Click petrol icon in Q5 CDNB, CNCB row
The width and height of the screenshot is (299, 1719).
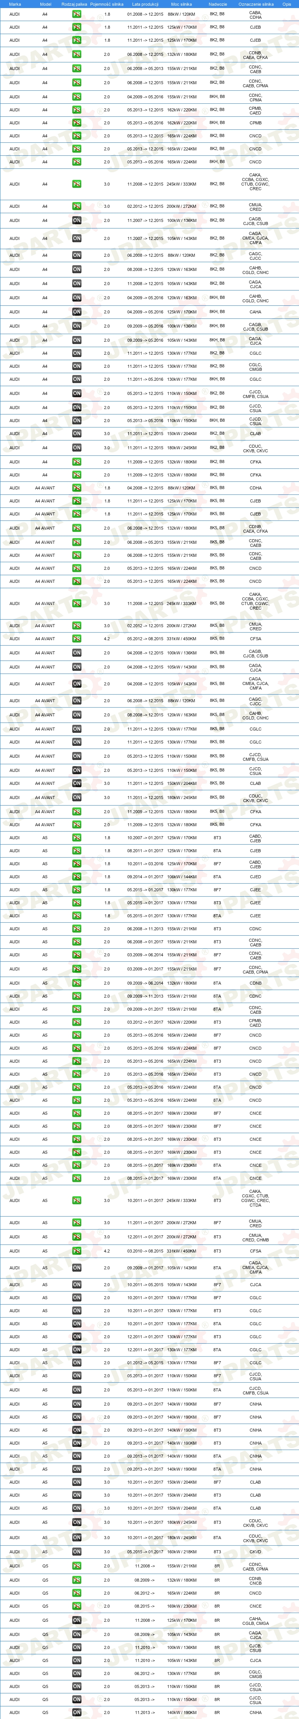(x=77, y=1580)
